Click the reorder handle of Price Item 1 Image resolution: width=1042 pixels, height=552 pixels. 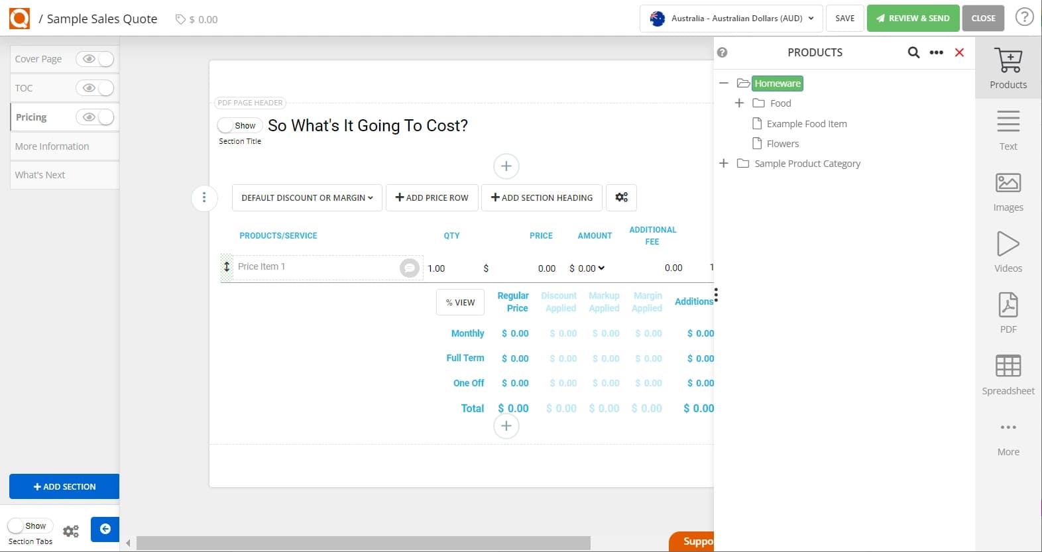(227, 266)
